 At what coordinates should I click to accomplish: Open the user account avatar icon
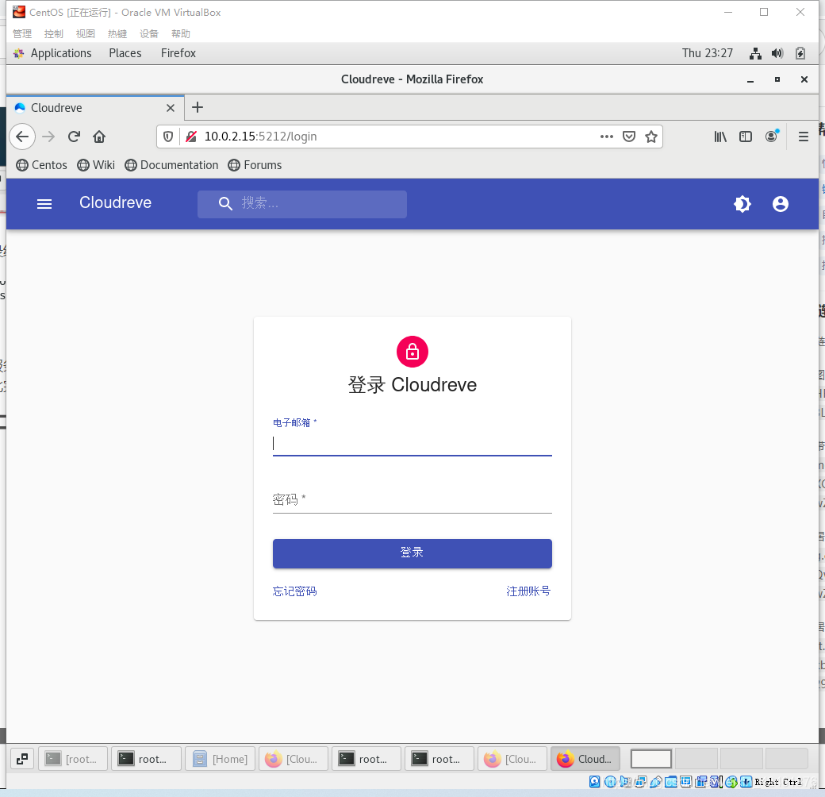(781, 204)
